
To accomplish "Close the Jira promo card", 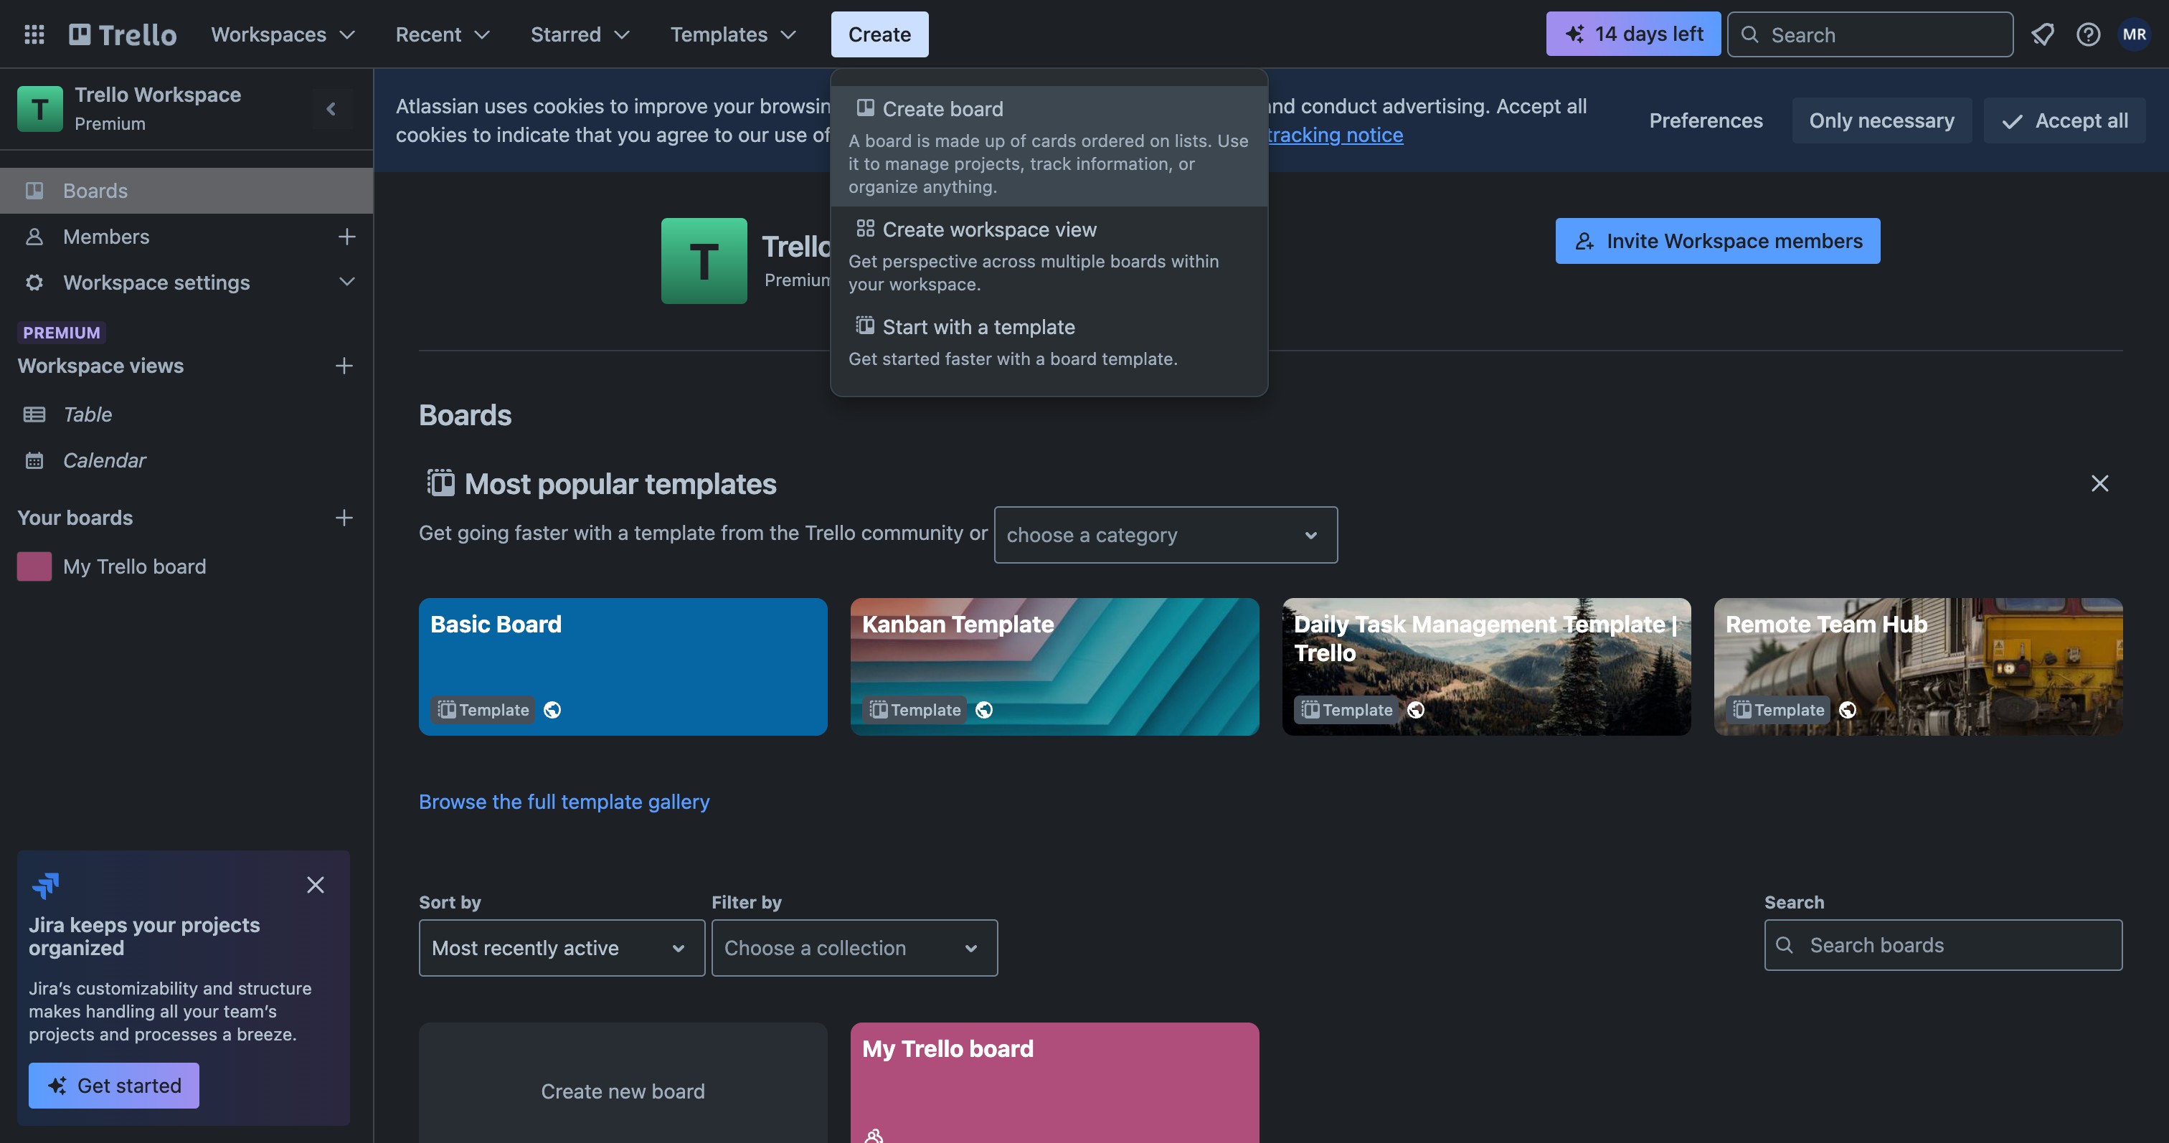I will pos(315,885).
